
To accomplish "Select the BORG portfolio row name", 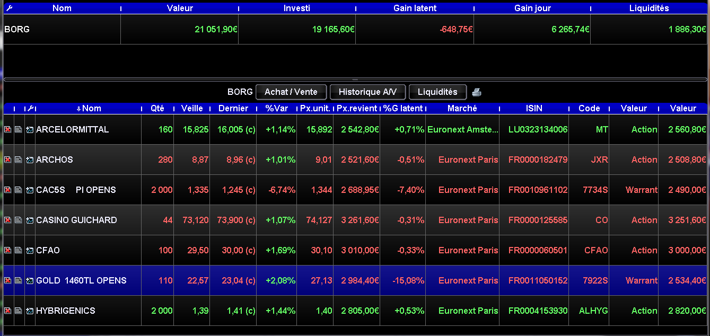I will point(17,30).
